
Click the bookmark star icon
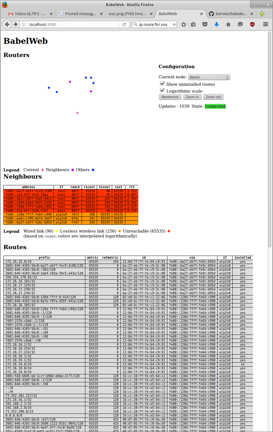[x=184, y=24]
